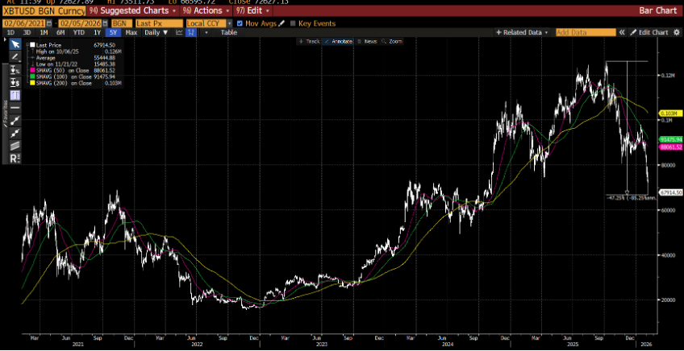Expand the Related Data dropdown
Image resolution: width=684 pixels, height=351 pixels.
(525, 32)
